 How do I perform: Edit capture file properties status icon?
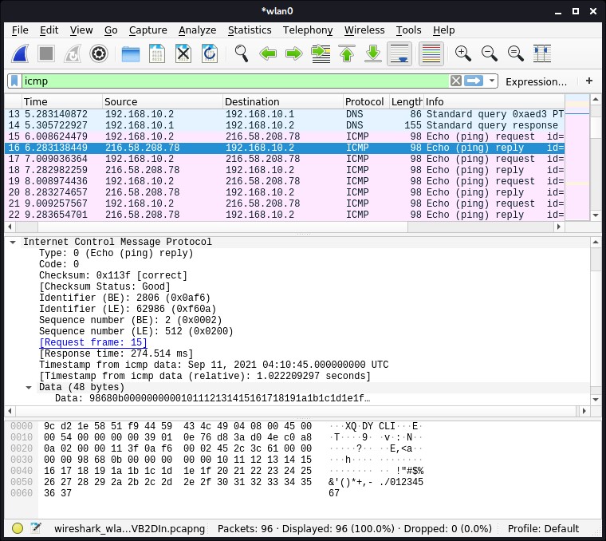(36, 528)
